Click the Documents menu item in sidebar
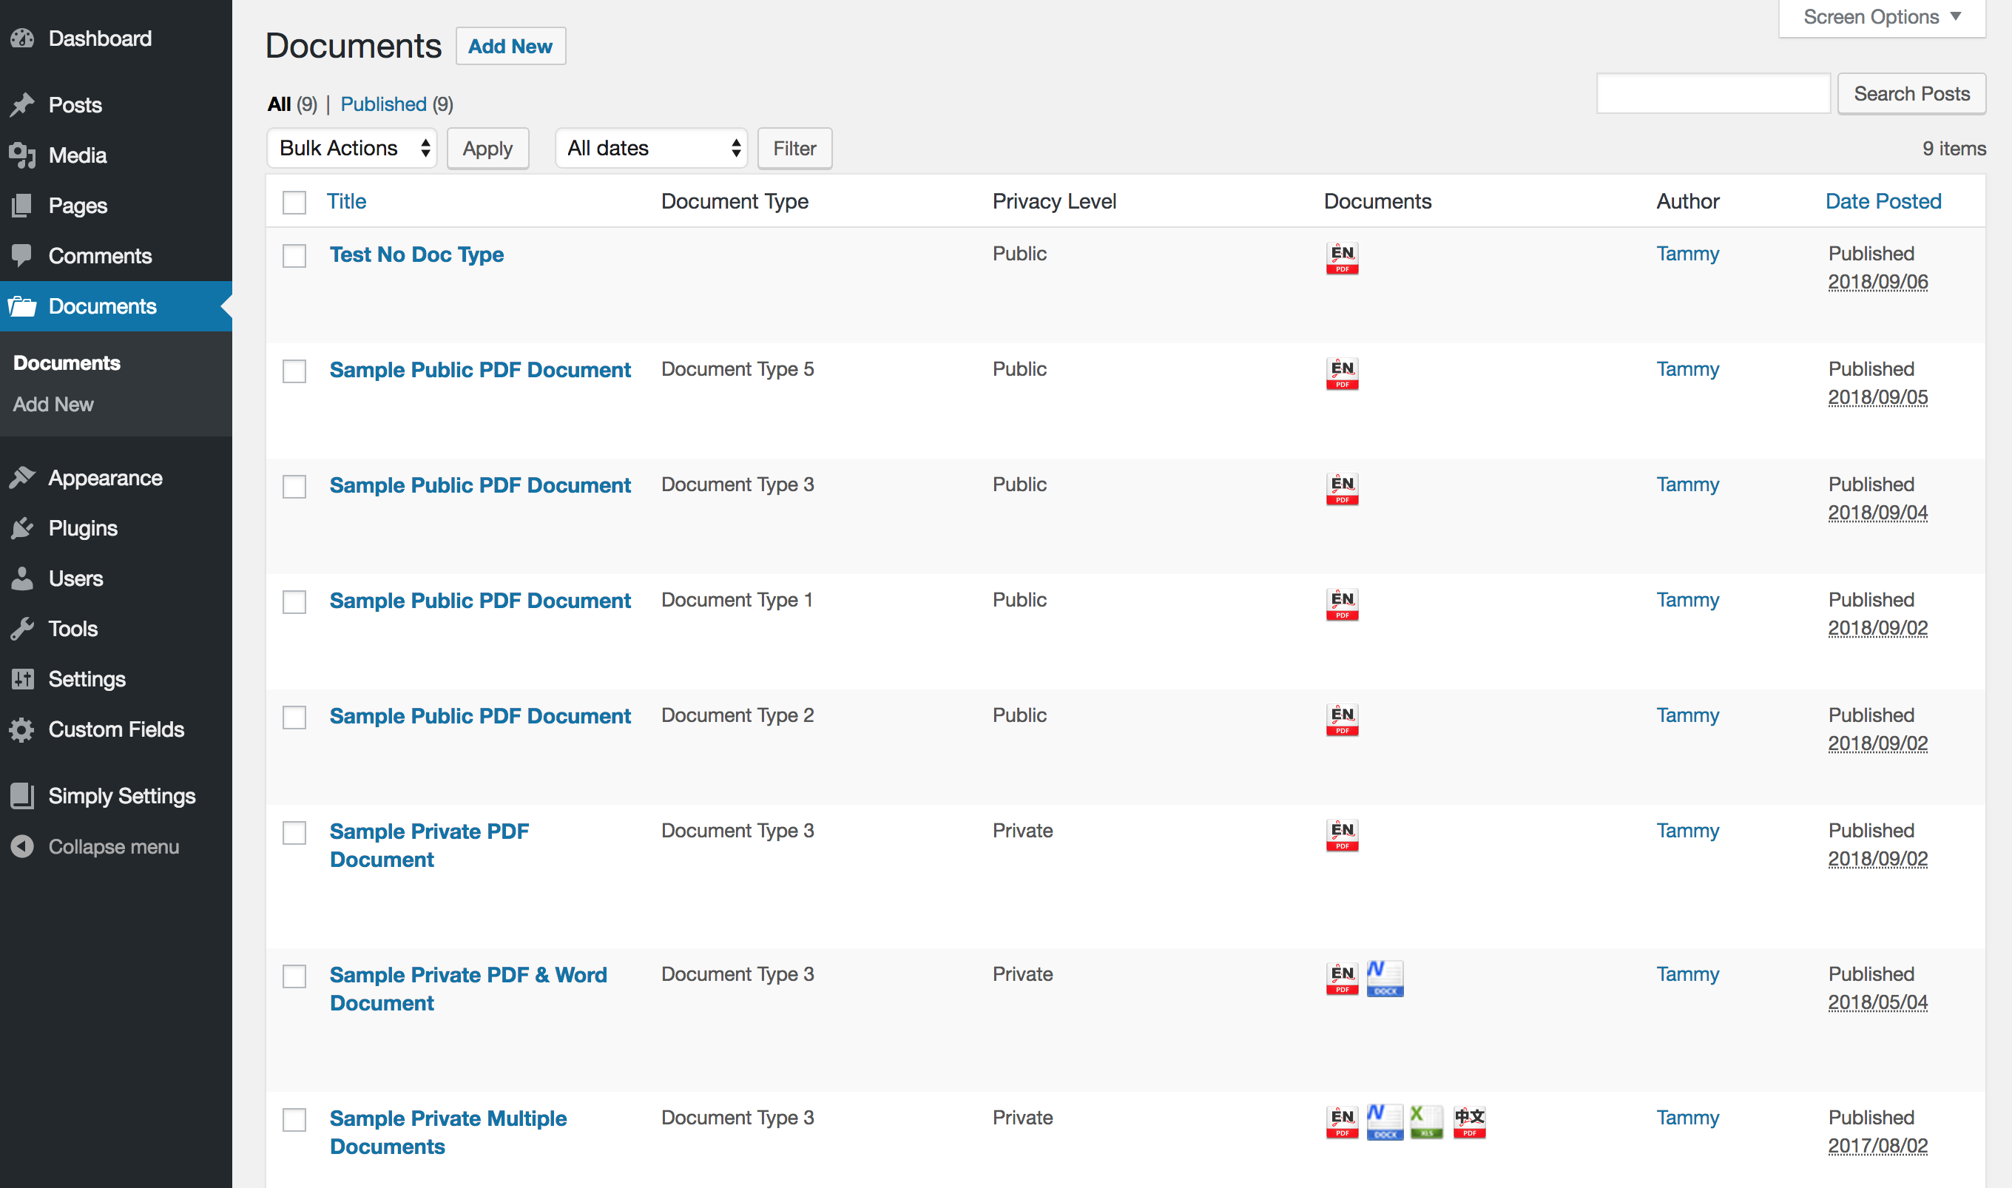This screenshot has height=1188, width=2012. tap(102, 306)
